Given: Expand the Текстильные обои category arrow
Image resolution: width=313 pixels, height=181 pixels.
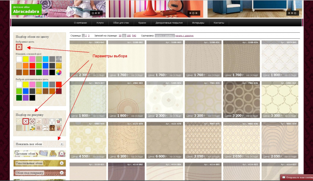Looking at the screenshot, I should click(x=61, y=163).
